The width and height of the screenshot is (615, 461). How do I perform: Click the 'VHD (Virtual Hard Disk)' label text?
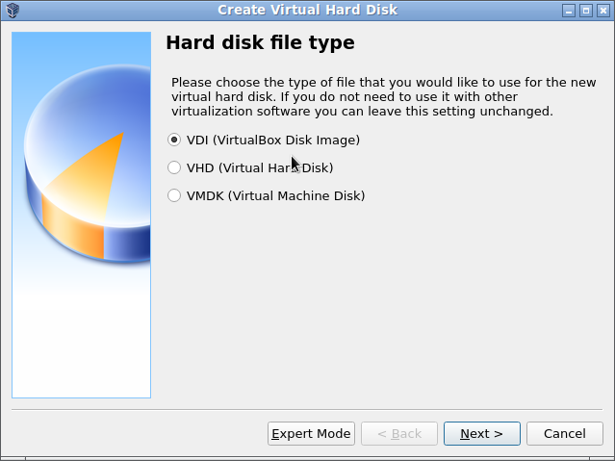coord(260,167)
